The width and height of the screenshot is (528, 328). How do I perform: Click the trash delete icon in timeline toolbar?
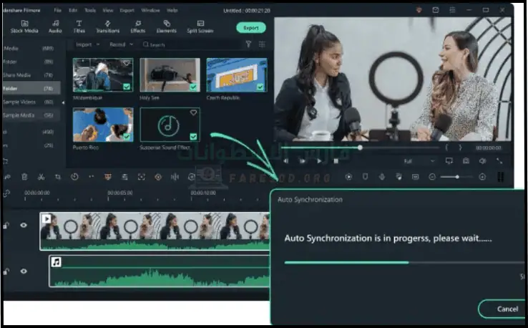[24, 177]
